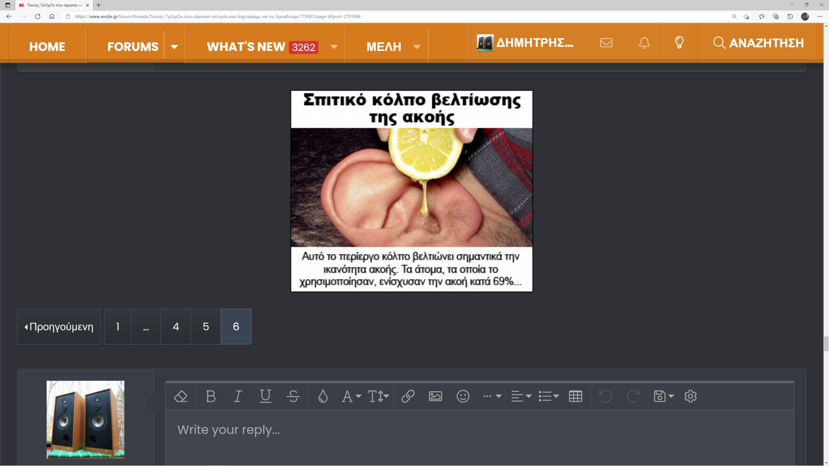Open the text color droplet tool
The image size is (829, 466).
point(323,396)
